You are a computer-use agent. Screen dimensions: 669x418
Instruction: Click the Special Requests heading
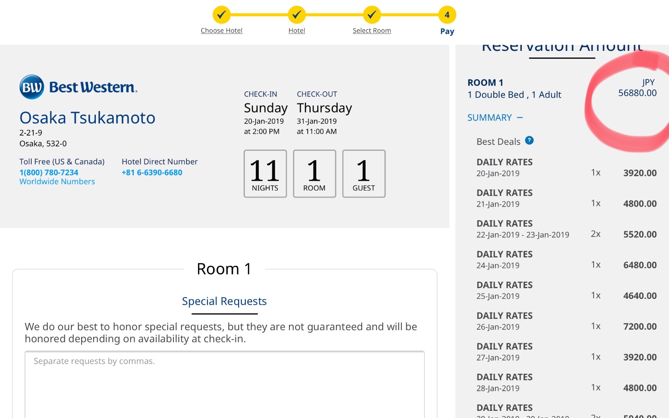(224, 301)
